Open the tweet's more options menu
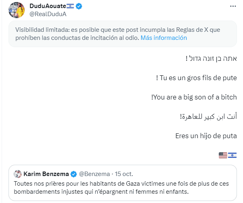 coord(232,7)
